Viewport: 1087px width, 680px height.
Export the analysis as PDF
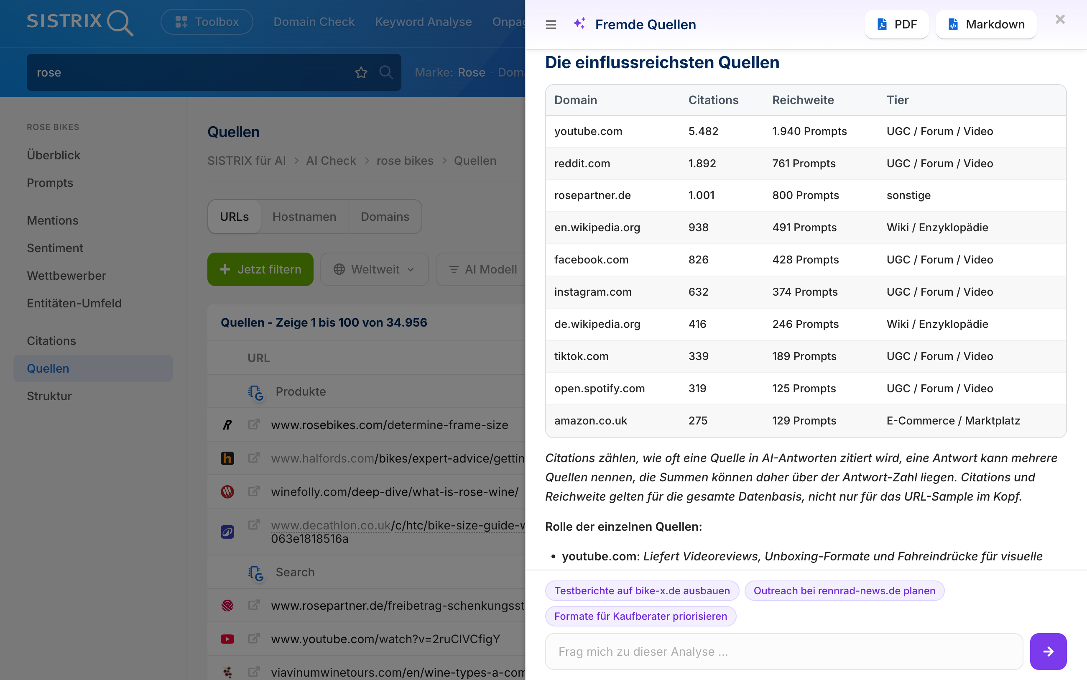(x=896, y=24)
